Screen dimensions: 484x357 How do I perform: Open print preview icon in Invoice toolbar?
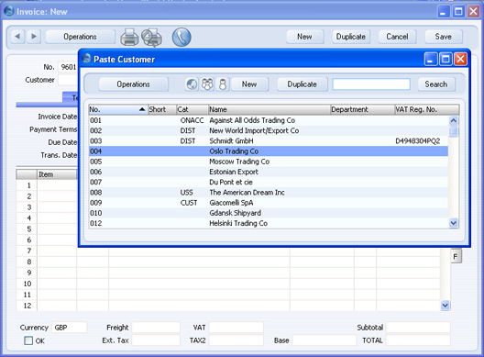(x=151, y=38)
